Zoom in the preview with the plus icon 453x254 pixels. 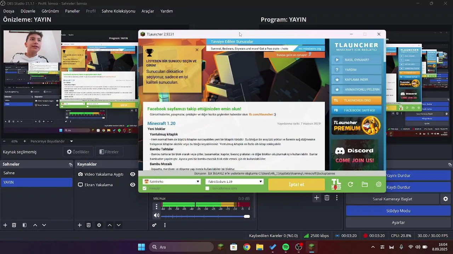pyautogui.click(x=24, y=141)
